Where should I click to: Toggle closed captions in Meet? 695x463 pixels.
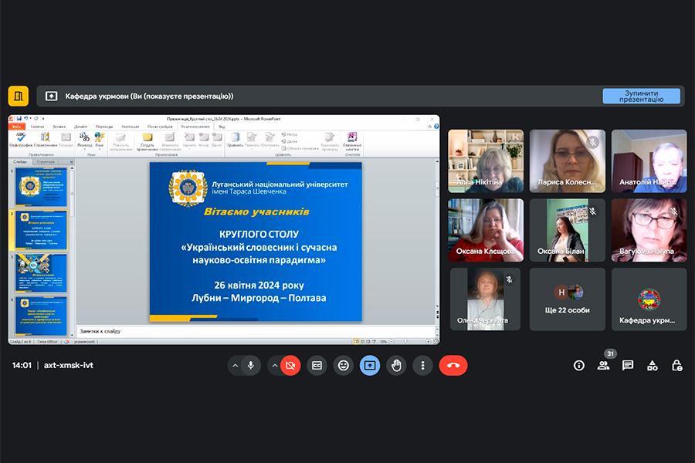[x=317, y=366]
